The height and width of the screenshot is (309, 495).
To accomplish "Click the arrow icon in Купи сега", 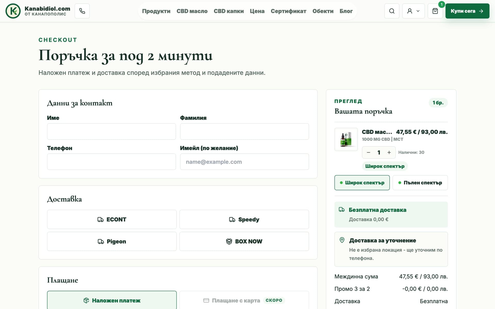I will point(481,11).
